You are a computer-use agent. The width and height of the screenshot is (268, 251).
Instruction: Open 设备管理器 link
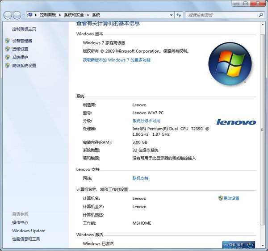pyautogui.click(x=22, y=41)
